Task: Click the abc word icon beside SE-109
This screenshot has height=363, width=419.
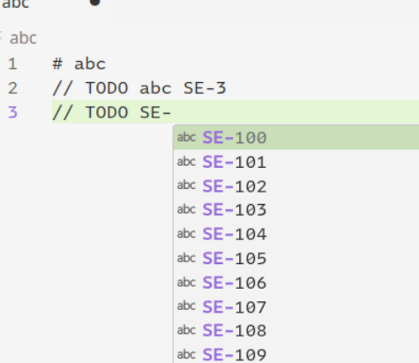Action: (x=186, y=354)
